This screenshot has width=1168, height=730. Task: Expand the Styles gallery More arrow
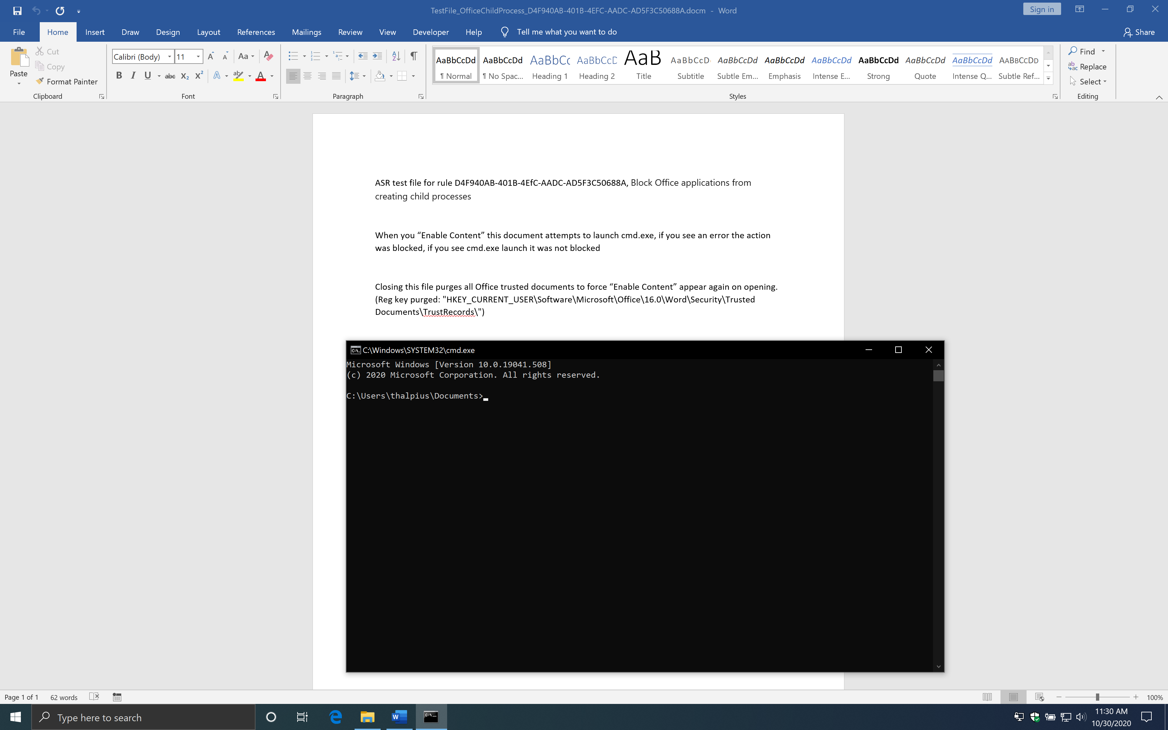pyautogui.click(x=1048, y=78)
